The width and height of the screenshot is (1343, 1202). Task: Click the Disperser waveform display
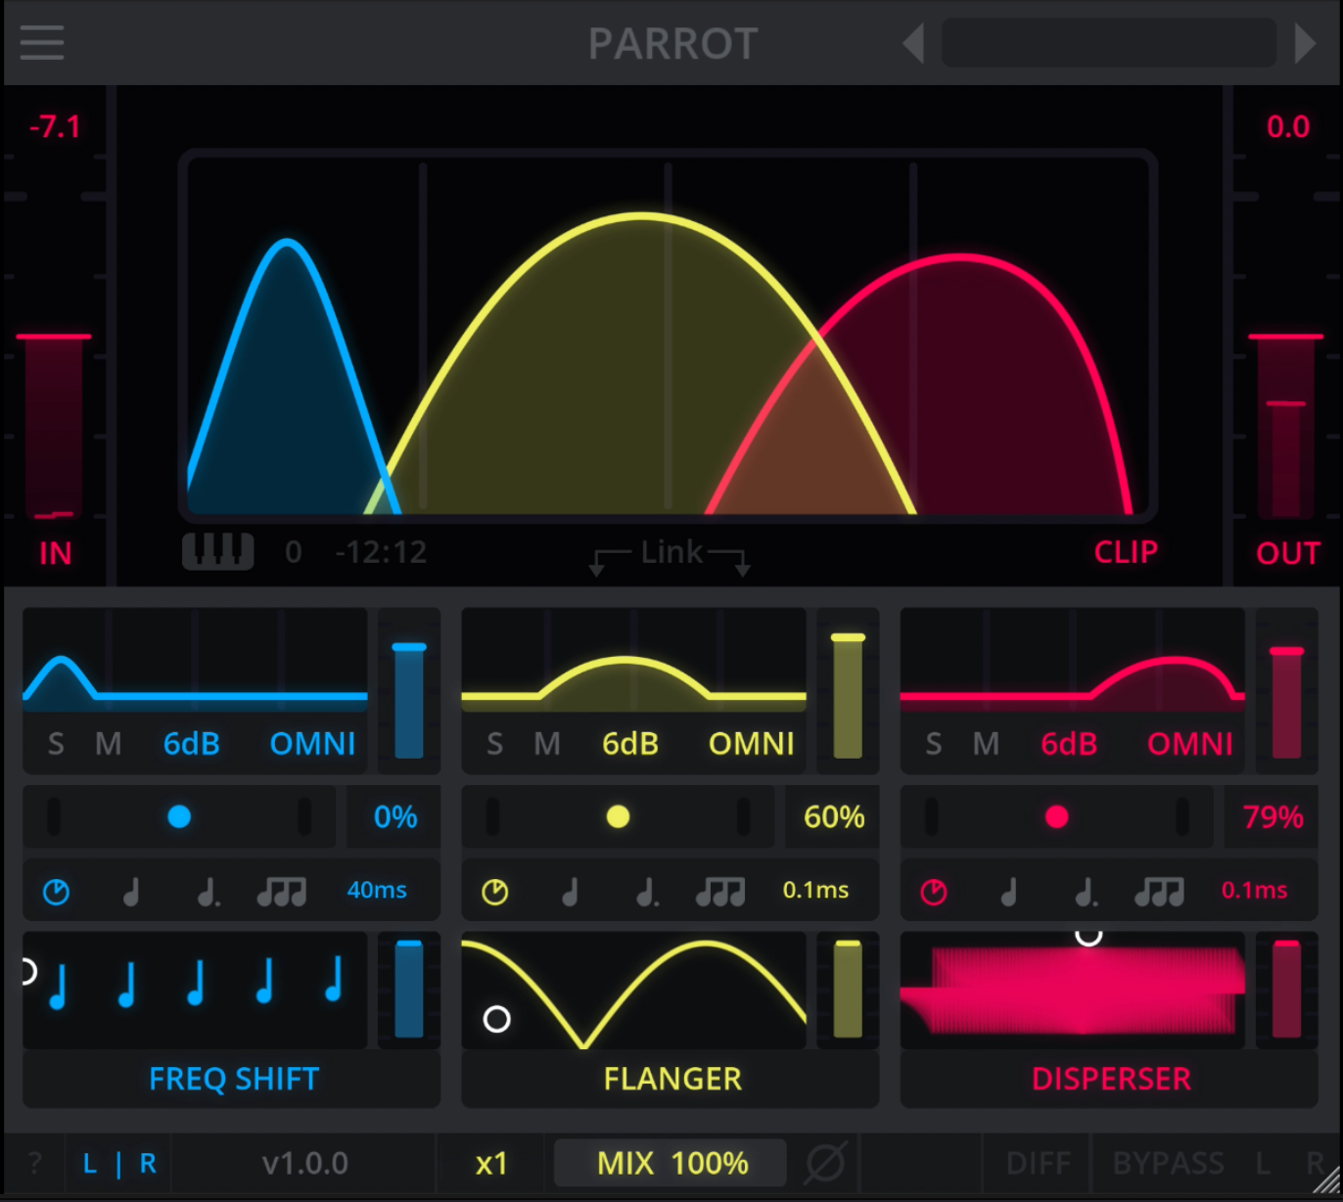[x=1072, y=989]
